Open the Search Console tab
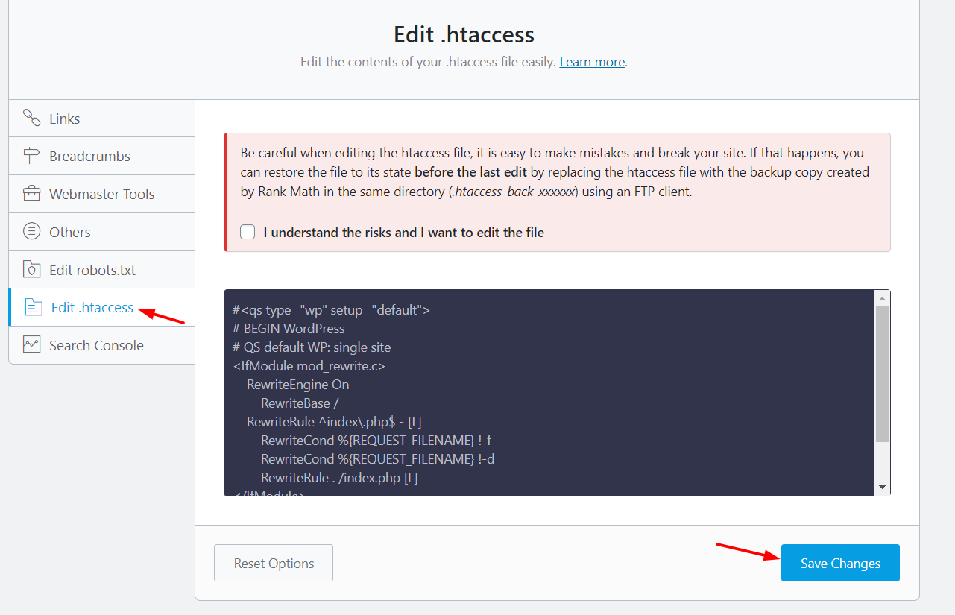 (102, 345)
